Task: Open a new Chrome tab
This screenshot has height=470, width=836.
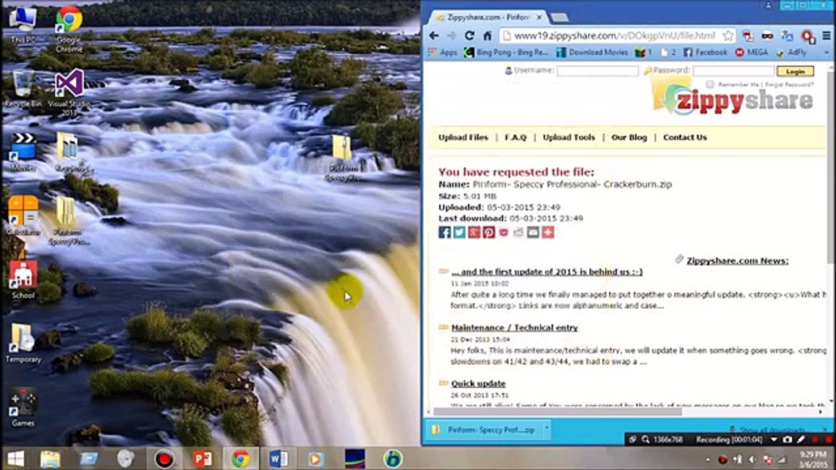Action: point(560,17)
